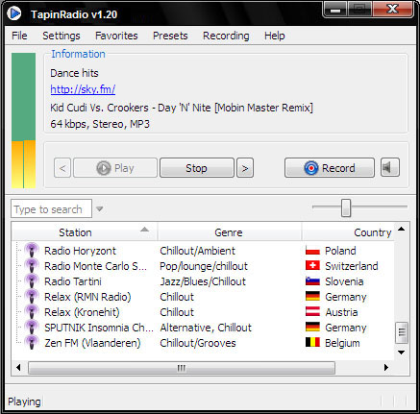Click the horizontal scrollbar right arrow
This screenshot has height=414, width=420.
tap(386, 367)
